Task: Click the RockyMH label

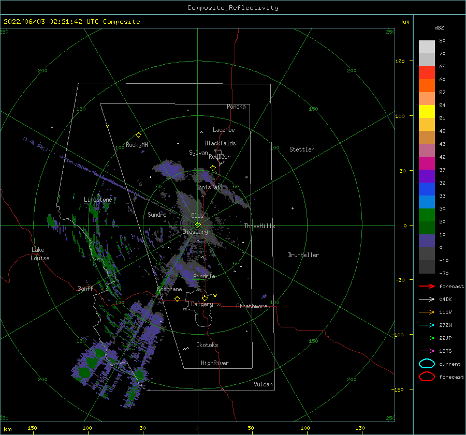Action: tap(137, 145)
